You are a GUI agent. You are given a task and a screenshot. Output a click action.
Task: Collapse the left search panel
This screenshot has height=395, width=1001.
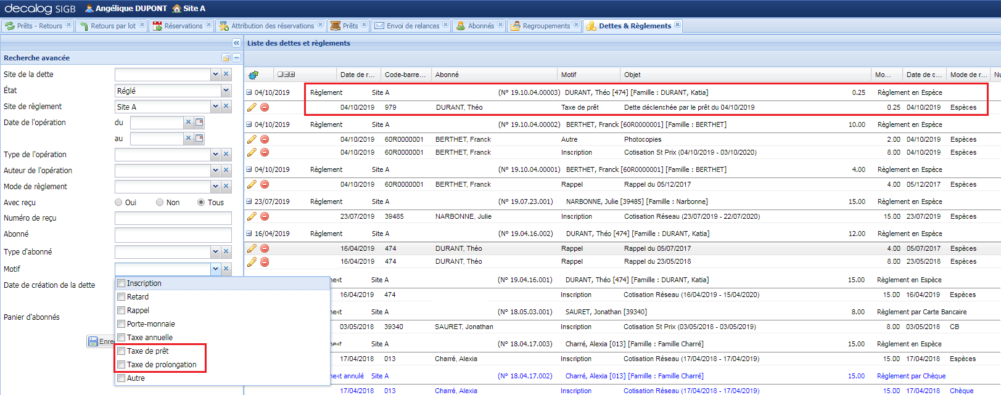[x=236, y=43]
